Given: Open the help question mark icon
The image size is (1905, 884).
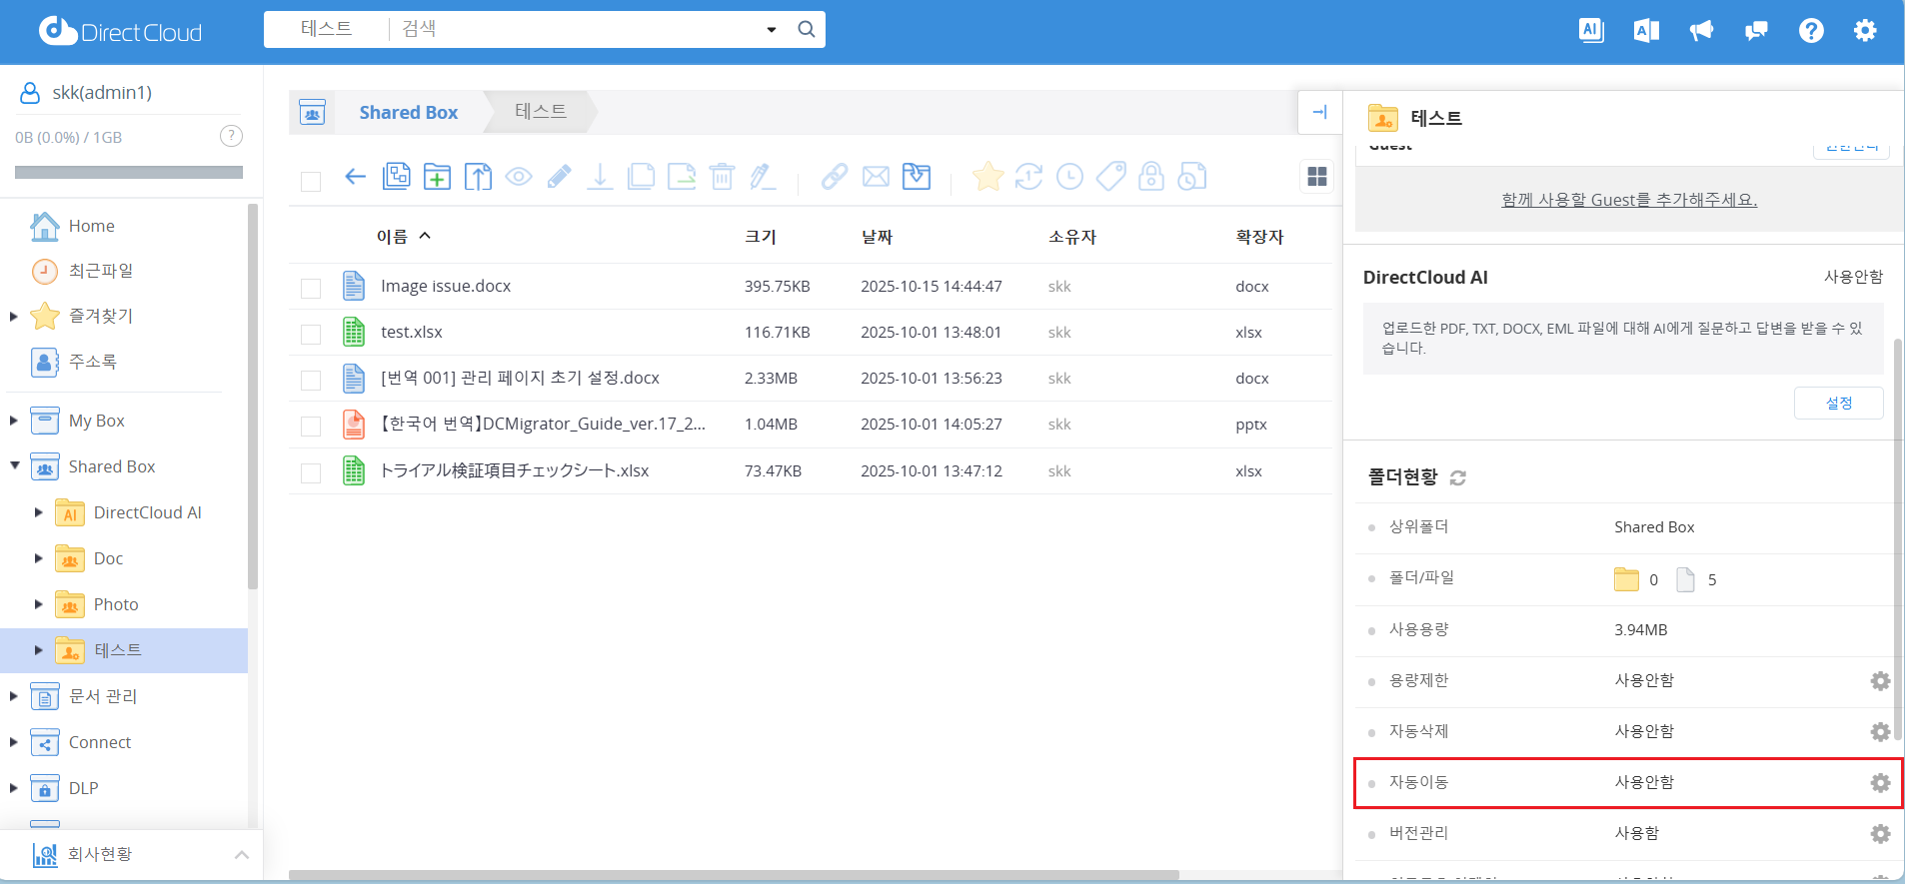Looking at the screenshot, I should click(1810, 31).
